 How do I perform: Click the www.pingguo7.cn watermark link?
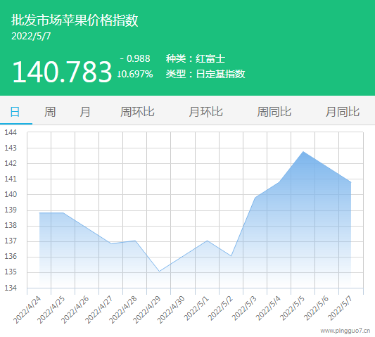click(x=345, y=331)
